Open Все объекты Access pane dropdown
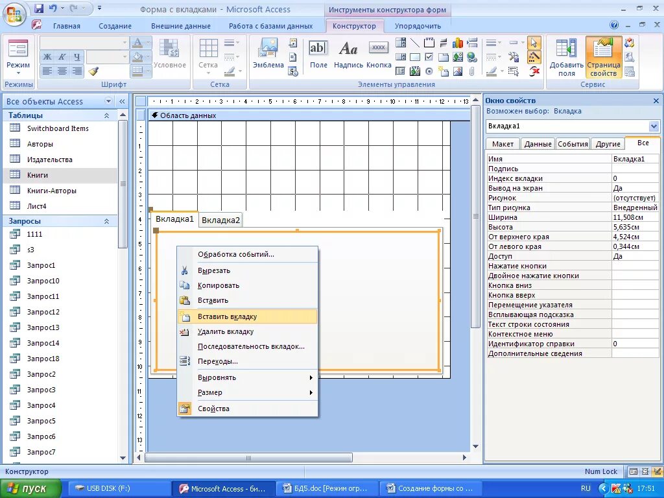This screenshot has height=498, width=664. (108, 101)
